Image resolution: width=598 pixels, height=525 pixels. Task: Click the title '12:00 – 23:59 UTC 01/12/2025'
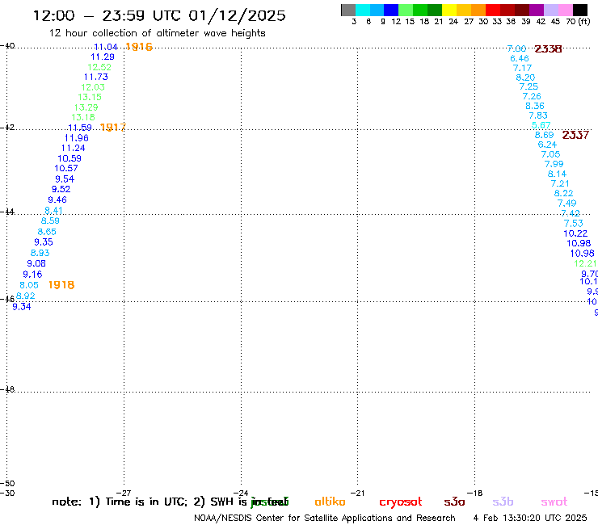[159, 15]
